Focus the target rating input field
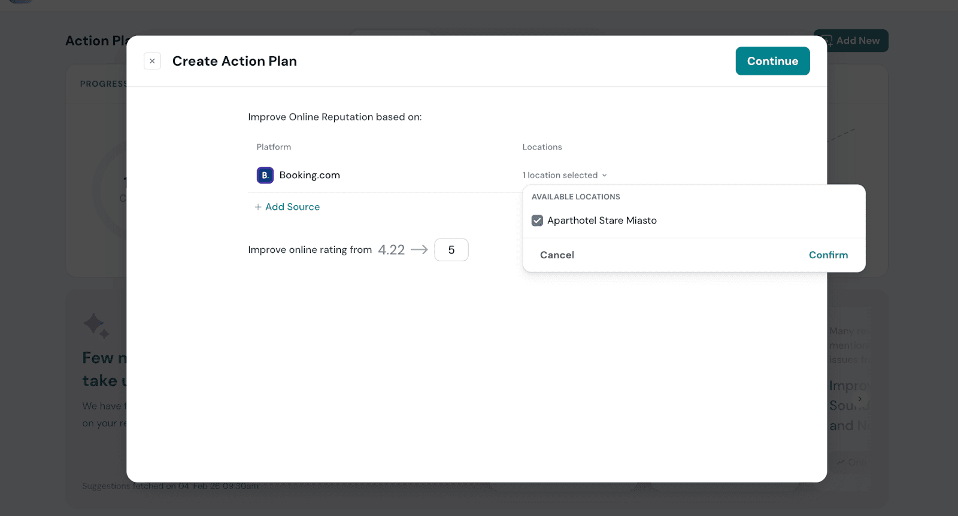Image resolution: width=958 pixels, height=516 pixels. click(451, 250)
